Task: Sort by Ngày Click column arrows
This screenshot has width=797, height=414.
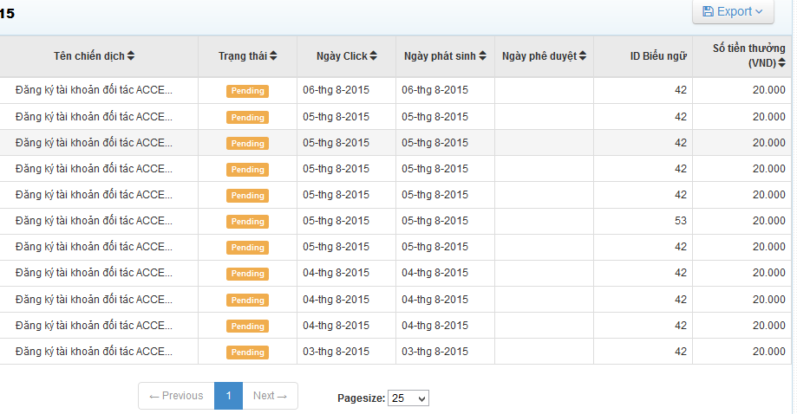Action: coord(374,55)
